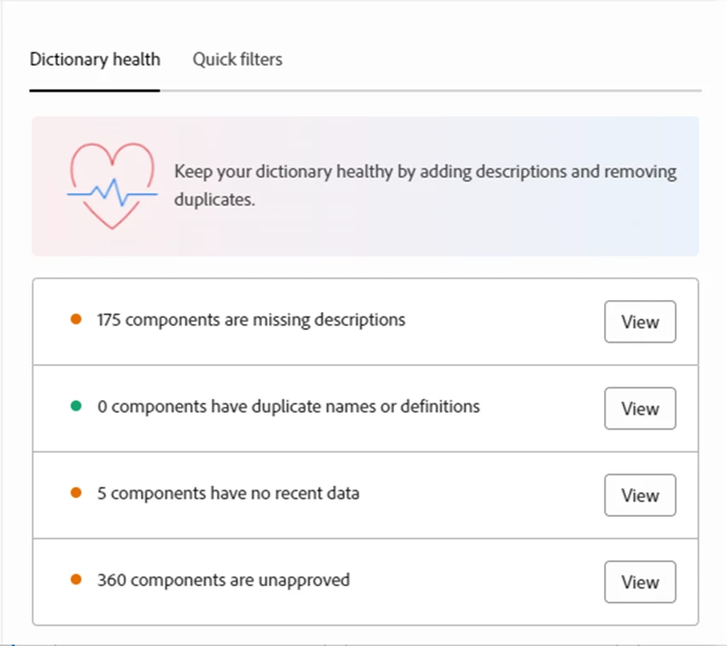View components with no recent data

(640, 495)
